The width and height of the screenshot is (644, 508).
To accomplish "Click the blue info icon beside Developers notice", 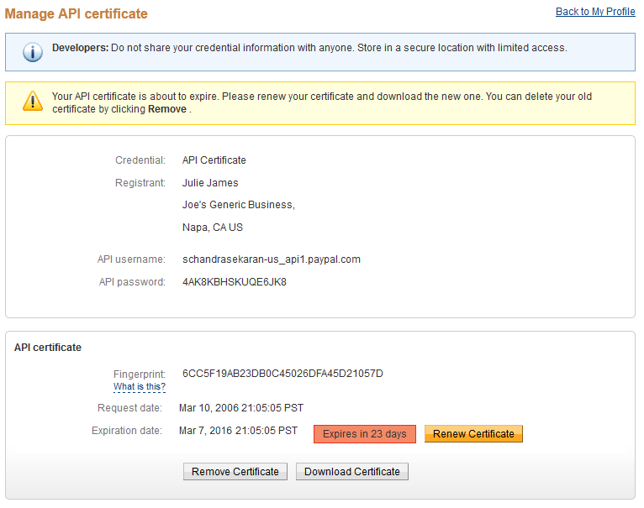I will pyautogui.click(x=32, y=52).
